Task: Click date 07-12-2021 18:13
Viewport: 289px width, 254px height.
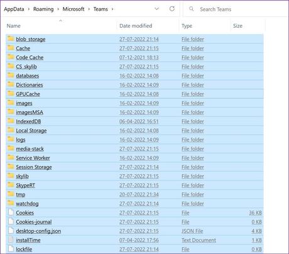Action: [139, 57]
